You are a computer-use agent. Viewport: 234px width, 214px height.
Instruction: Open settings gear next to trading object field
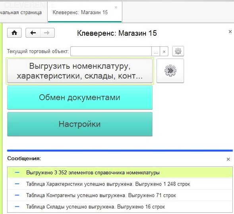tap(178, 51)
